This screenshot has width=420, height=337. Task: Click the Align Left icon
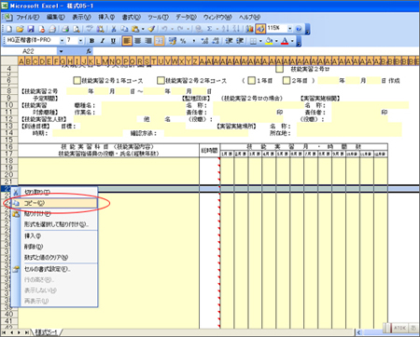(x=127, y=41)
